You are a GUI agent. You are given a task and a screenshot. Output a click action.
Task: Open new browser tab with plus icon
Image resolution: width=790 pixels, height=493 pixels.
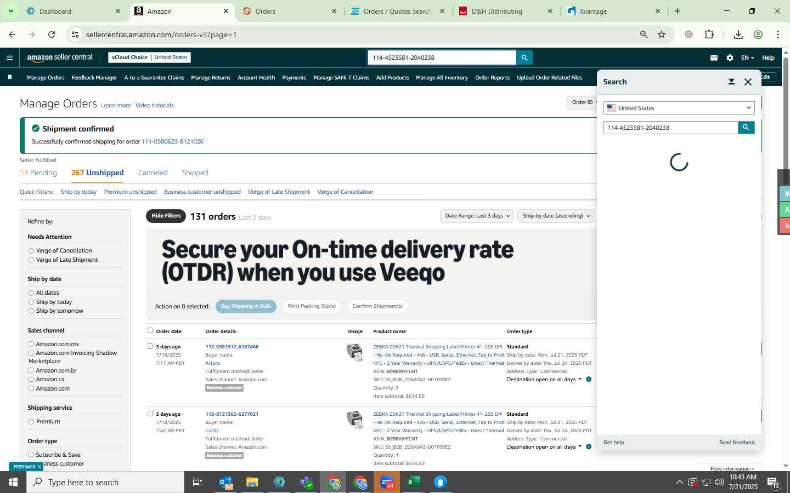(678, 11)
